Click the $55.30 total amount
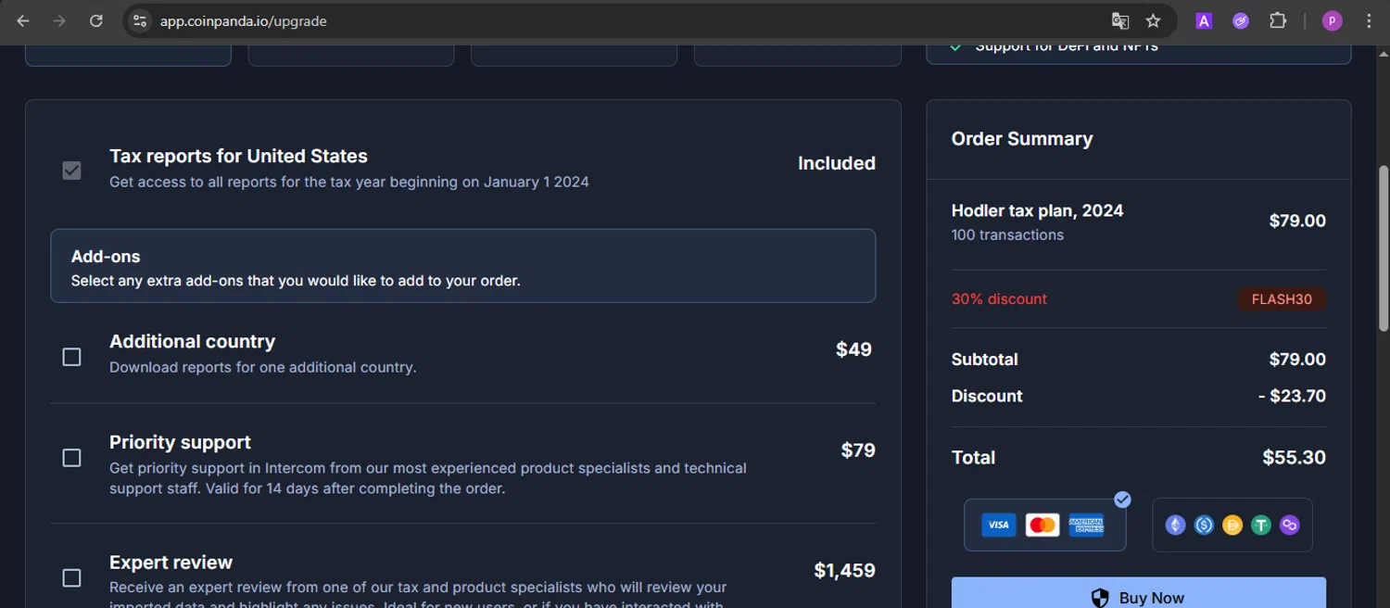The height and width of the screenshot is (608, 1390). click(1294, 457)
